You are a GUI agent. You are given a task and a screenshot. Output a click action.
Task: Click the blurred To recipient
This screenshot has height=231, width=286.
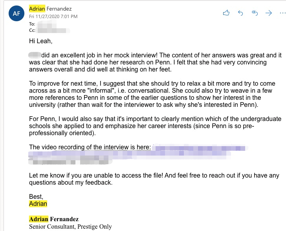pyautogui.click(x=46, y=24)
